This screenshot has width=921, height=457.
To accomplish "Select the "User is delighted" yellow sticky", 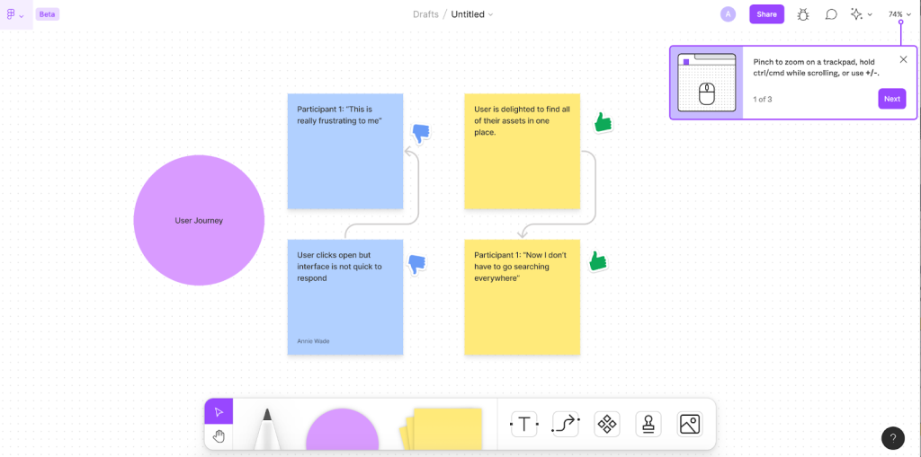I will (523, 152).
